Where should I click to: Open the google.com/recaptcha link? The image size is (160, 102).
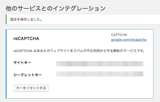click(129, 40)
